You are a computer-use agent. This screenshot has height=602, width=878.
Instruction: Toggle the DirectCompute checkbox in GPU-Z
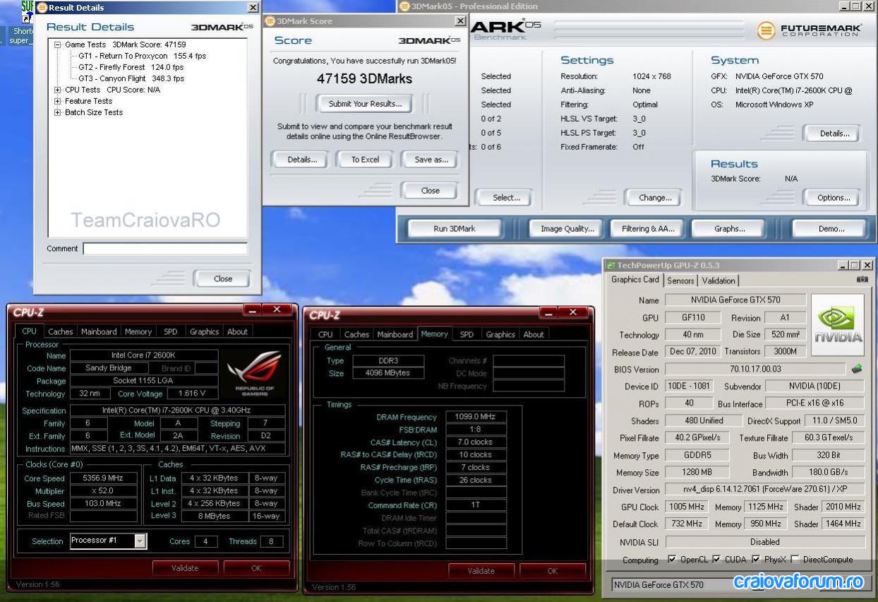click(795, 559)
